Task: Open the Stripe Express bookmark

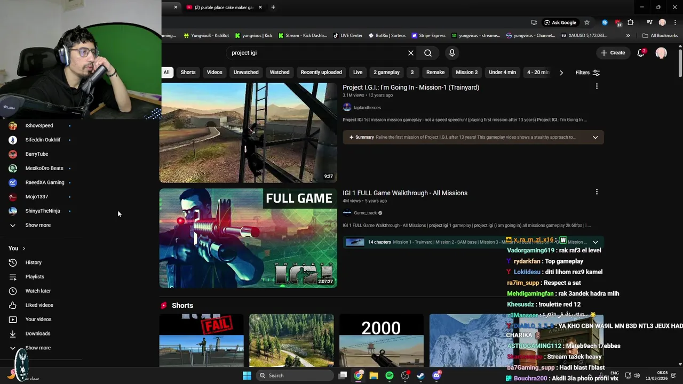Action: [428, 36]
